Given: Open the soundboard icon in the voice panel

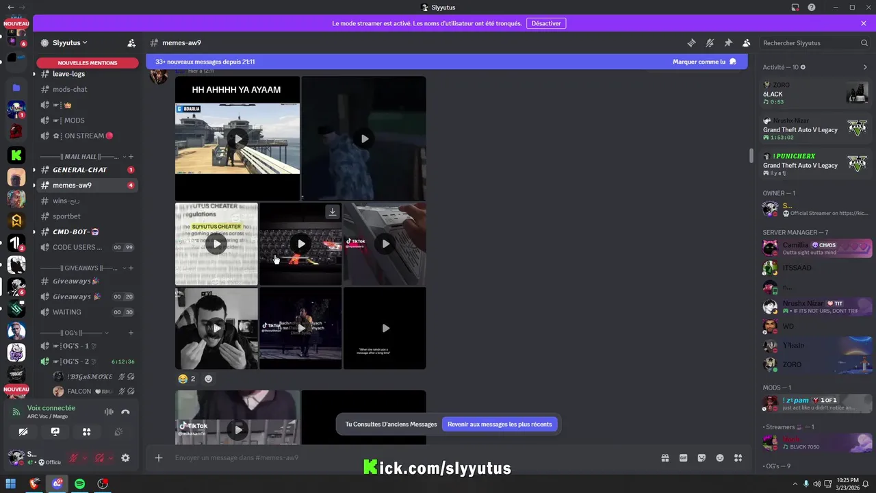Looking at the screenshot, I should [x=118, y=432].
